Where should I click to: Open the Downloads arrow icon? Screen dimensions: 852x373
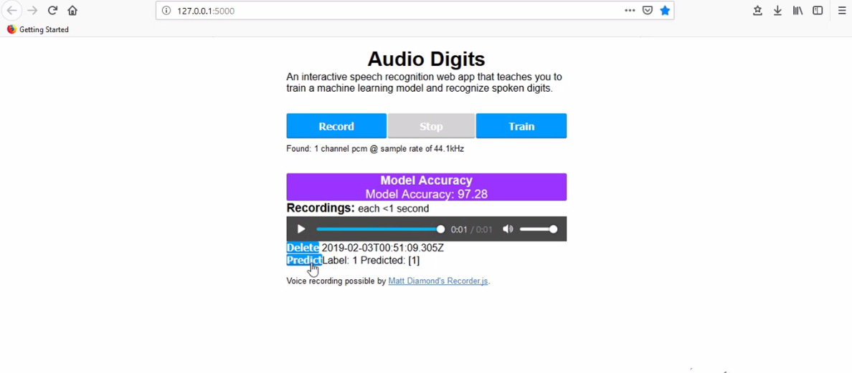(x=777, y=10)
